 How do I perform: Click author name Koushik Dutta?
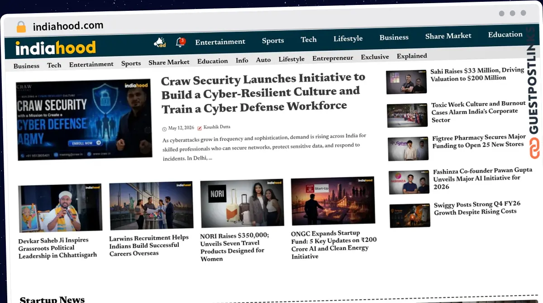pyautogui.click(x=217, y=127)
